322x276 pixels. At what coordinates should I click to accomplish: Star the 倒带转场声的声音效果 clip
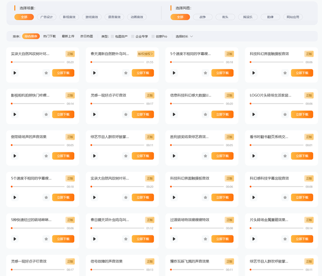tap(46, 156)
